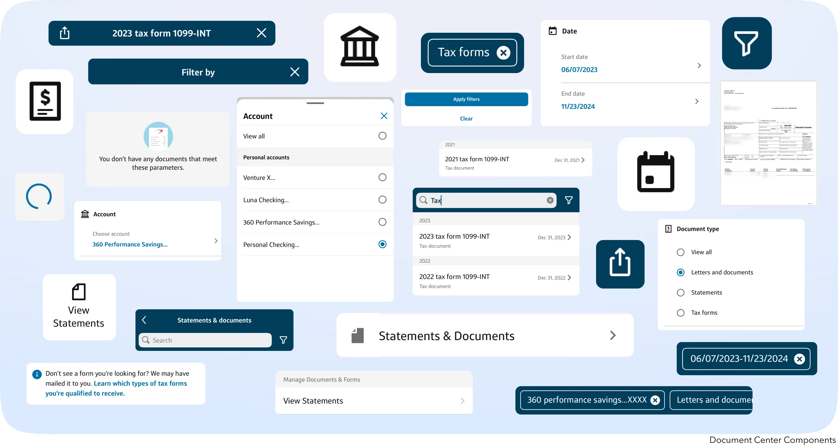This screenshot has width=838, height=446.
Task: Click the large share icon tile
Action: pos(620,264)
